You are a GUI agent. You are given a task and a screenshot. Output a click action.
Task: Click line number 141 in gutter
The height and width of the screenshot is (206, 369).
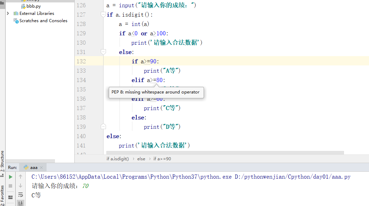[x=81, y=145]
